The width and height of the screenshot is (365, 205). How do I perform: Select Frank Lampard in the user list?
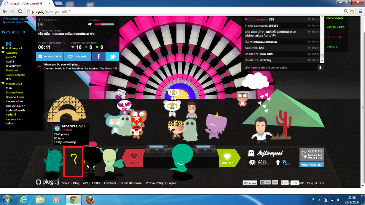(x=15, y=75)
